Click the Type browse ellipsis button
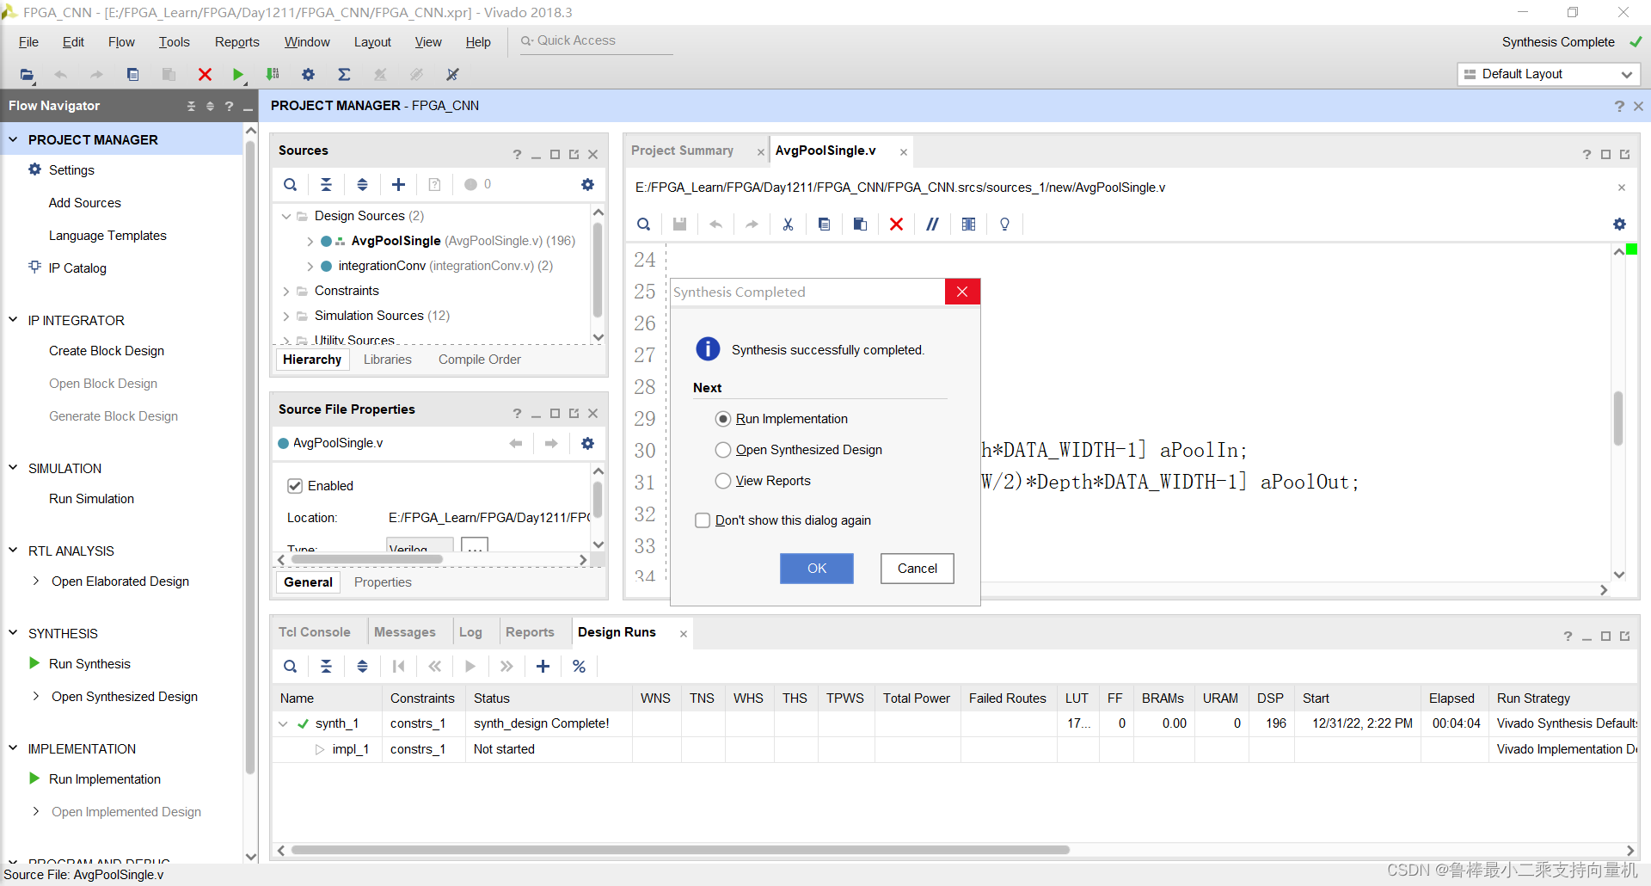 coord(475,545)
